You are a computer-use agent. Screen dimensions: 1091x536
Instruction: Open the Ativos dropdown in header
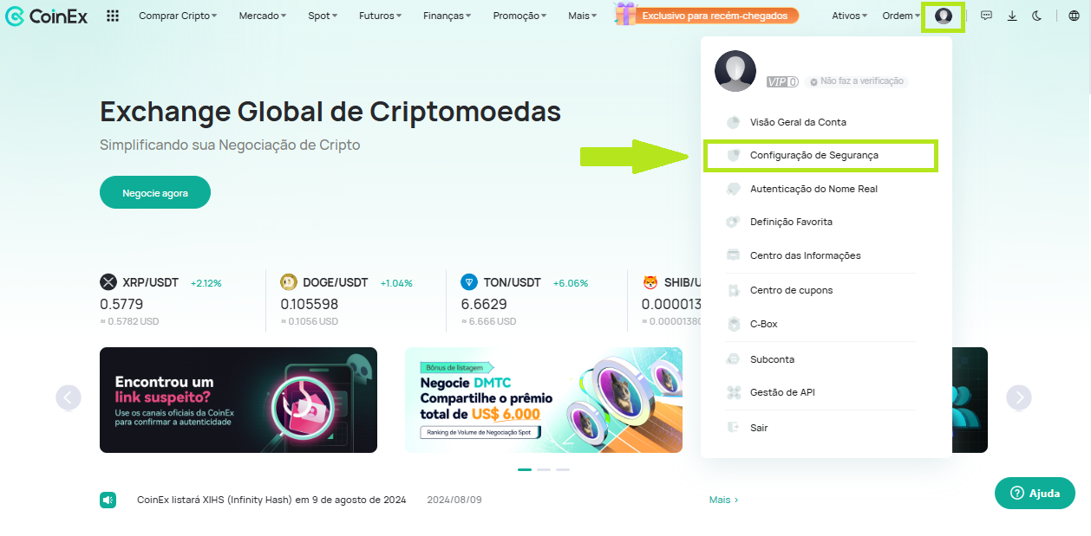tap(849, 16)
